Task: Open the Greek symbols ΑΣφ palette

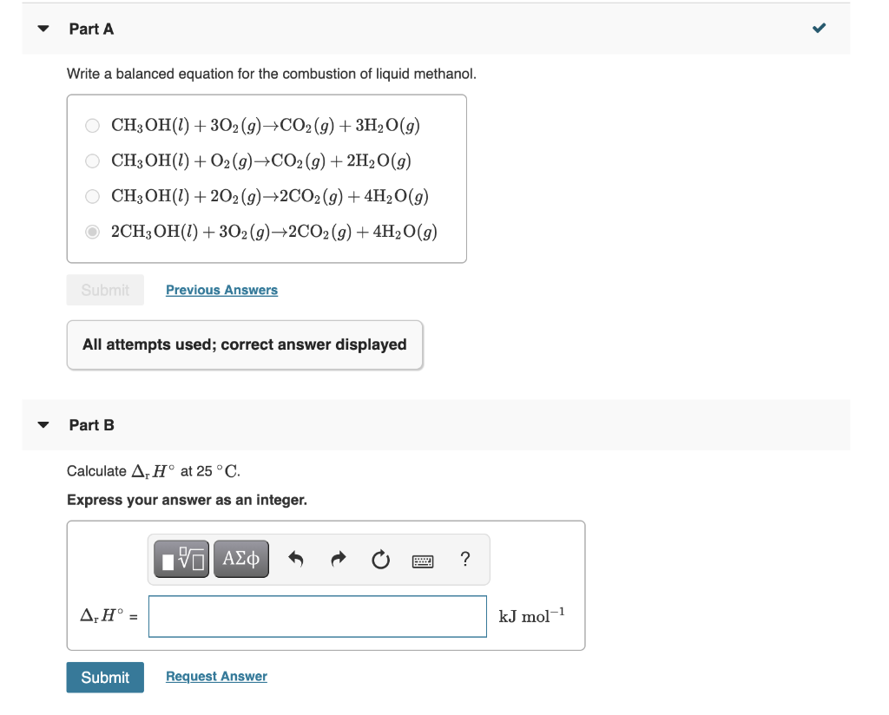Action: click(x=240, y=559)
